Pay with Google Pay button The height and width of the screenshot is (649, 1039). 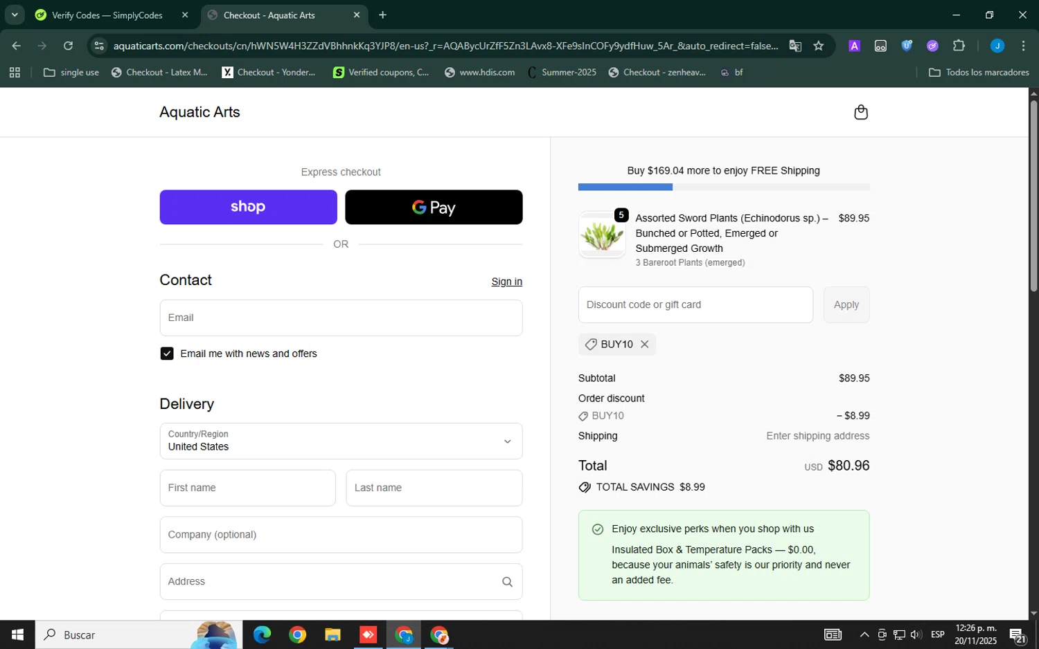[434, 207]
